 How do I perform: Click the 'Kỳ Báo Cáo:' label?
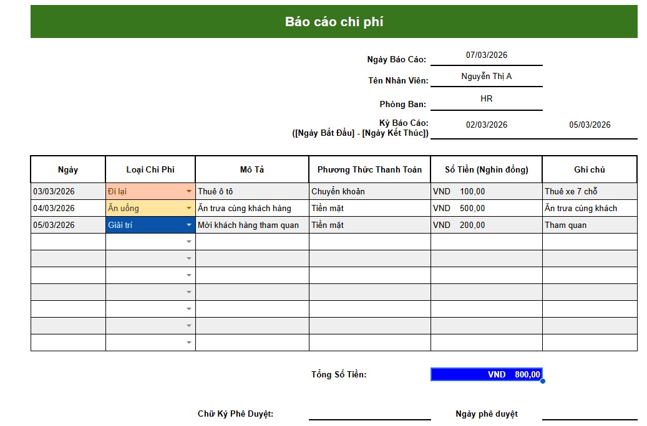point(404,123)
